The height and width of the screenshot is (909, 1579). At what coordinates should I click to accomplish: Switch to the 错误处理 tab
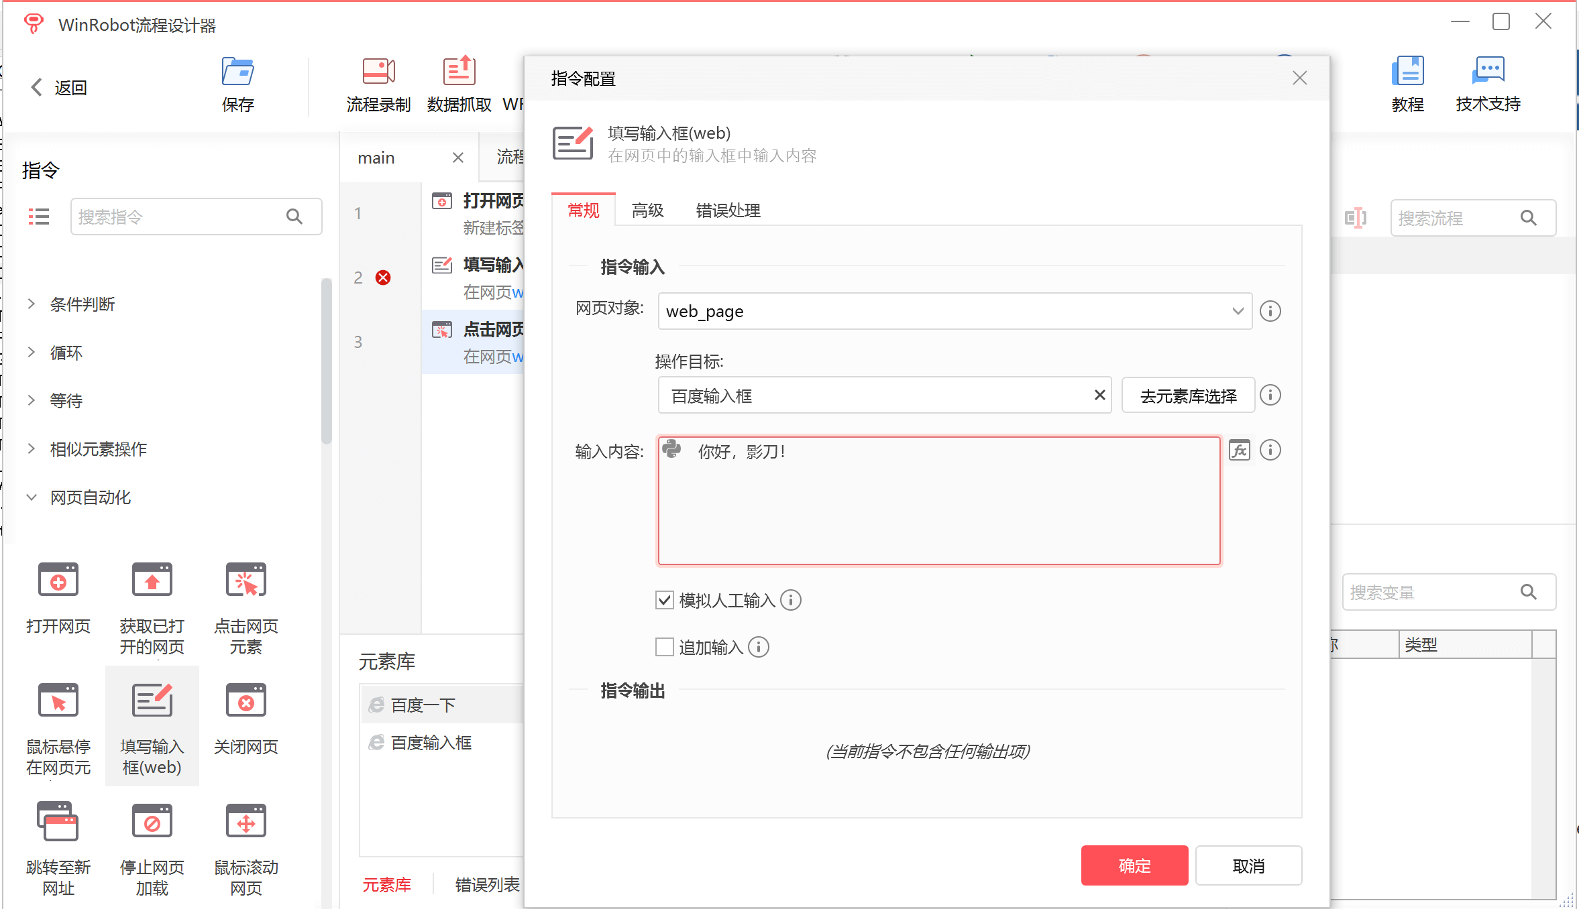pyautogui.click(x=728, y=210)
